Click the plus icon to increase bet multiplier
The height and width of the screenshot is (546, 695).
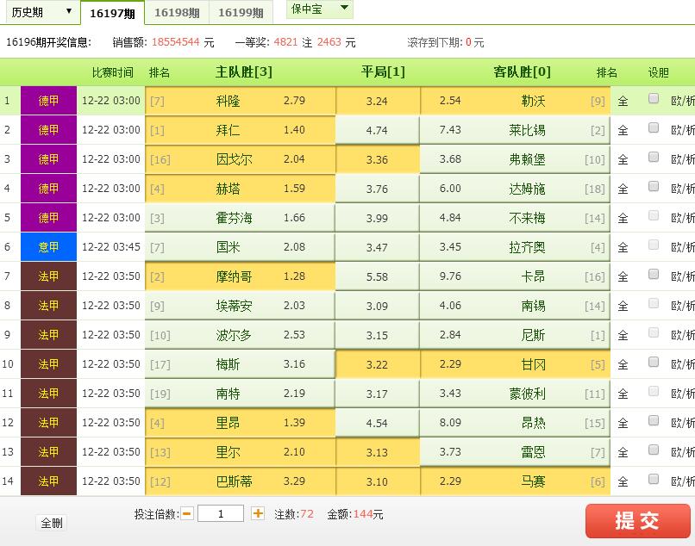(256, 513)
